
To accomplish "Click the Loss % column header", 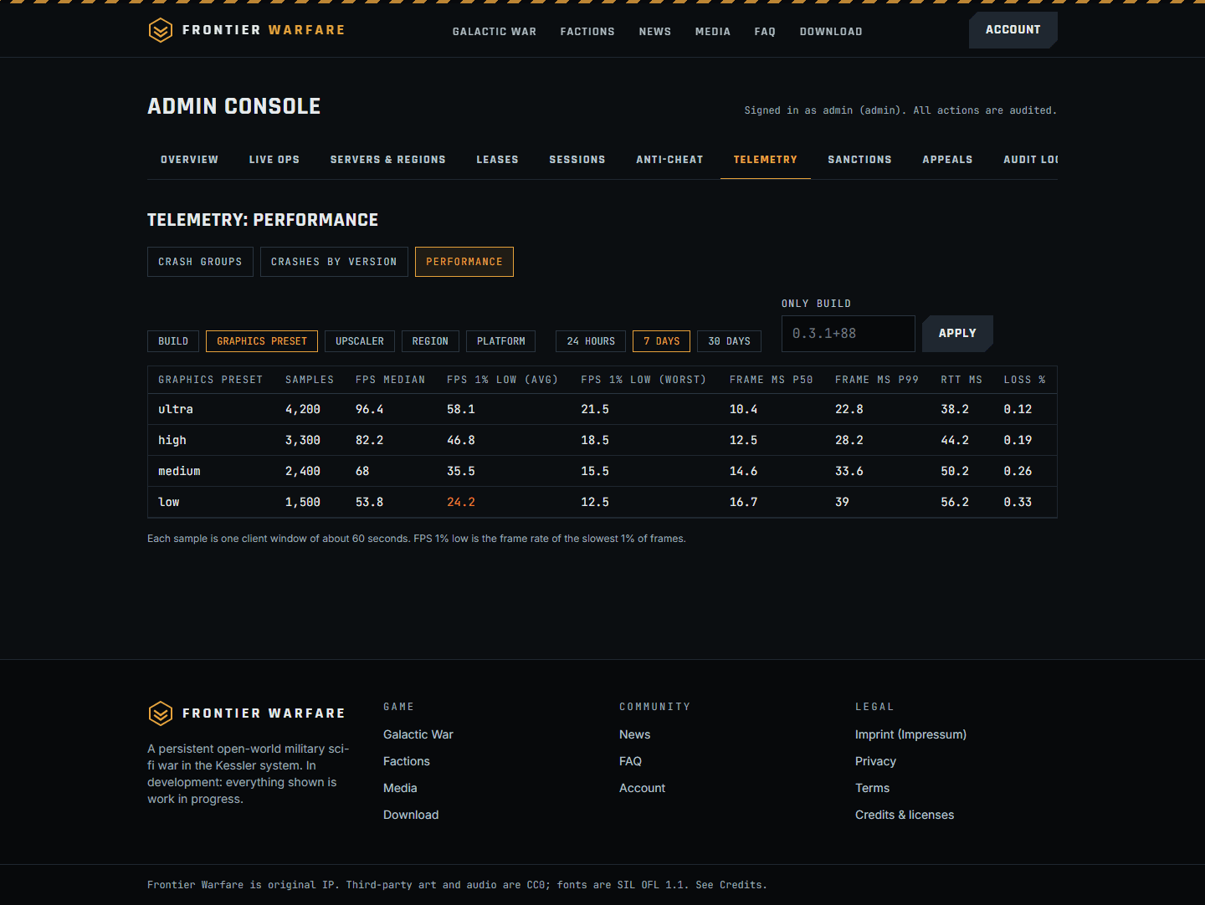I will (x=1025, y=380).
